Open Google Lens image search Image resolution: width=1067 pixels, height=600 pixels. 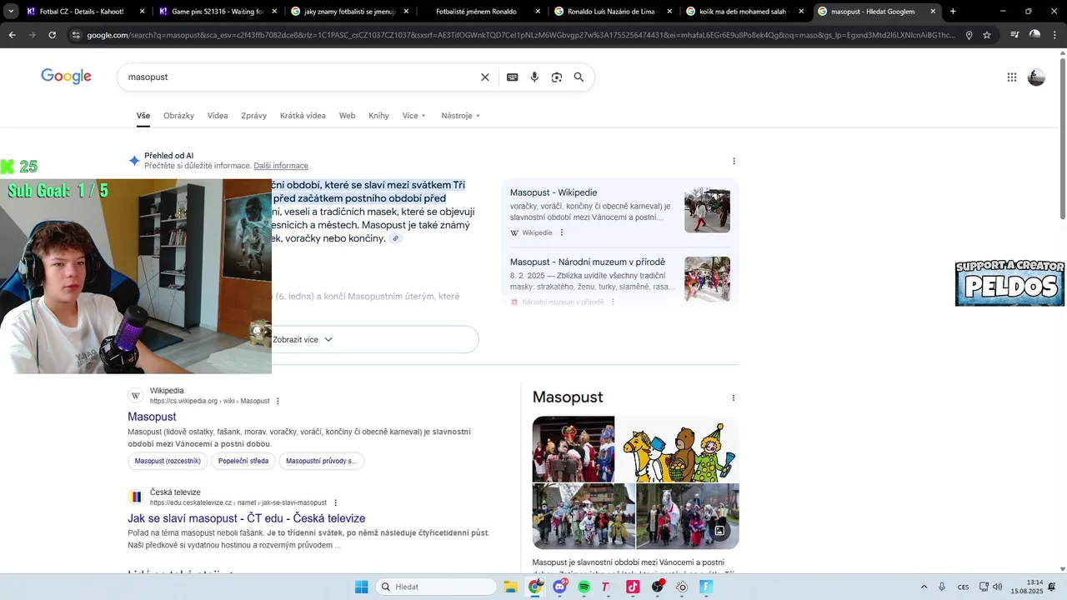557,77
